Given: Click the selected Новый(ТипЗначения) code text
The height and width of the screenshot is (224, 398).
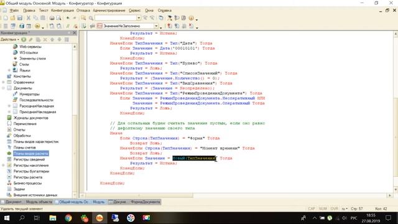Looking at the screenshot, I should pos(194,158).
